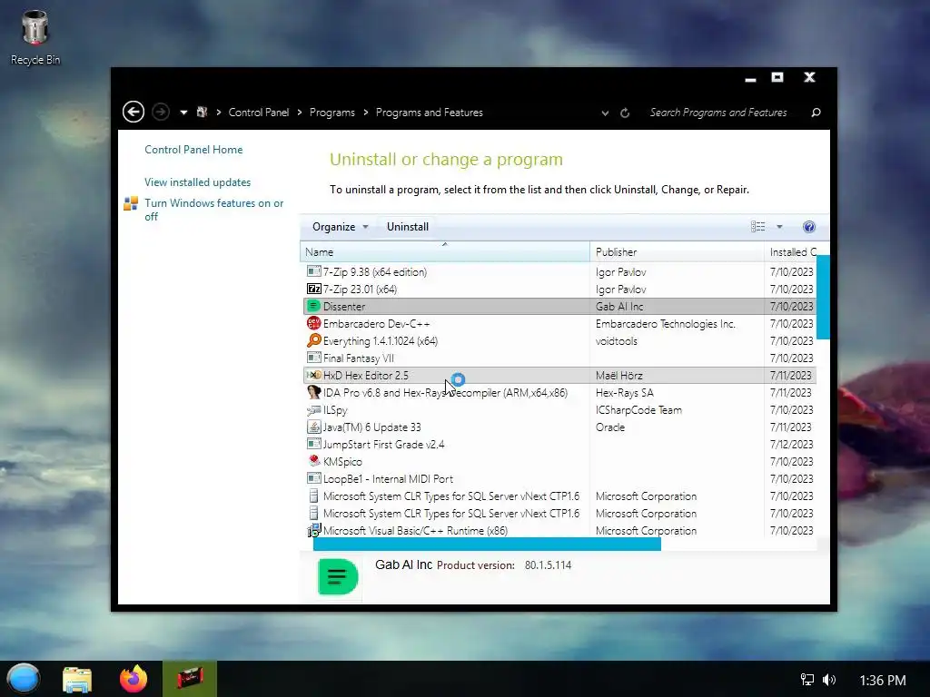Viewport: 930px width, 697px height.
Task: Click publisher ICSharpCode Team
Action: (x=638, y=409)
